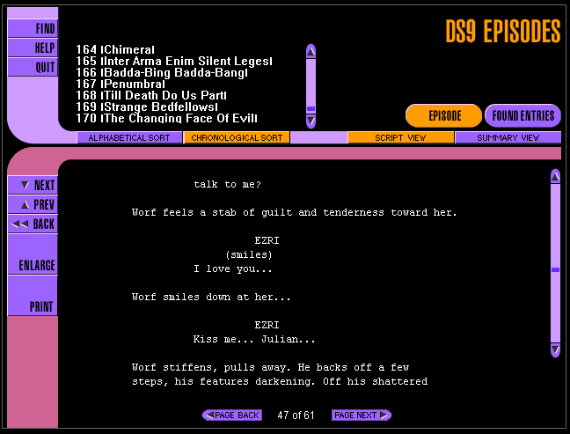Click script pane scroll-down arrow
The height and width of the screenshot is (434, 570).
[555, 350]
